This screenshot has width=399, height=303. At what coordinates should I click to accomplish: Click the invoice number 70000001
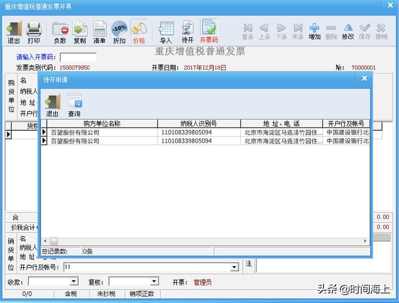point(363,68)
